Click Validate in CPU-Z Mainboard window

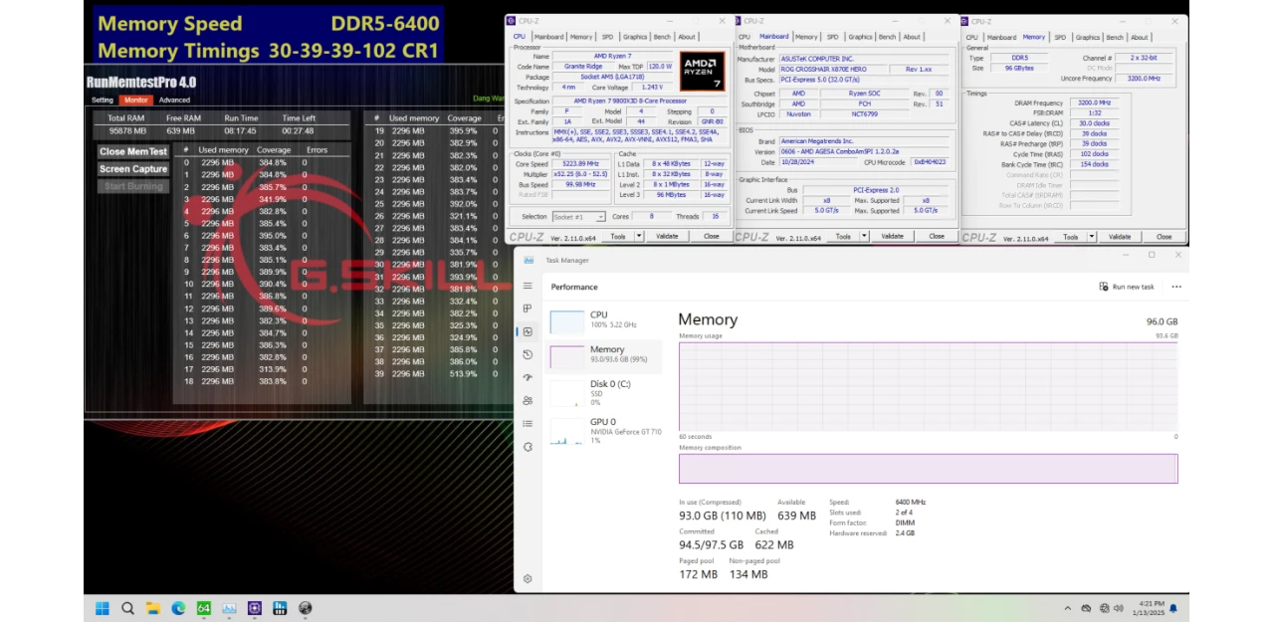pyautogui.click(x=893, y=237)
